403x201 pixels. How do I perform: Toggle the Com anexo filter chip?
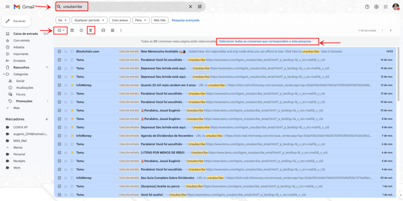pyautogui.click(x=120, y=20)
